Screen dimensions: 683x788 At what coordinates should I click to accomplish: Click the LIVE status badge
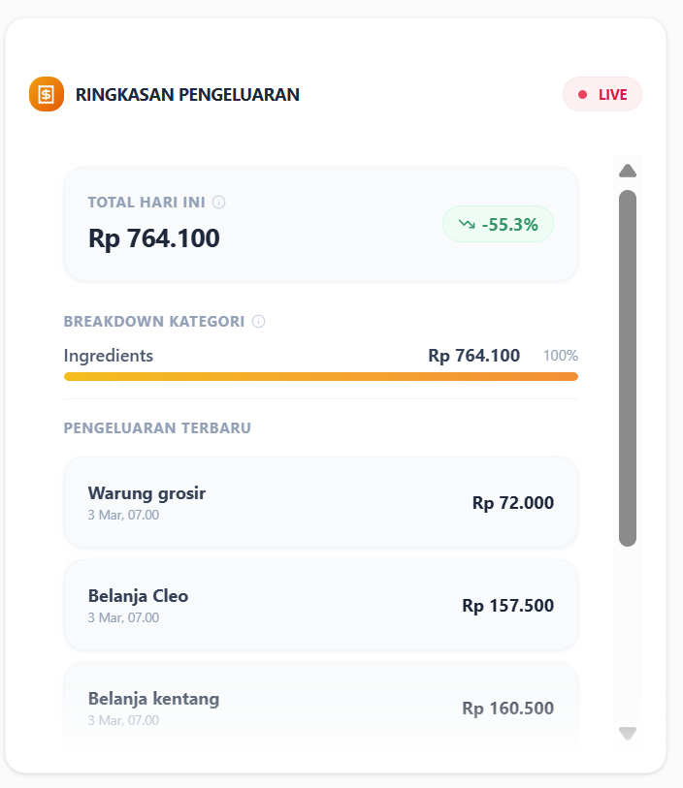(602, 94)
